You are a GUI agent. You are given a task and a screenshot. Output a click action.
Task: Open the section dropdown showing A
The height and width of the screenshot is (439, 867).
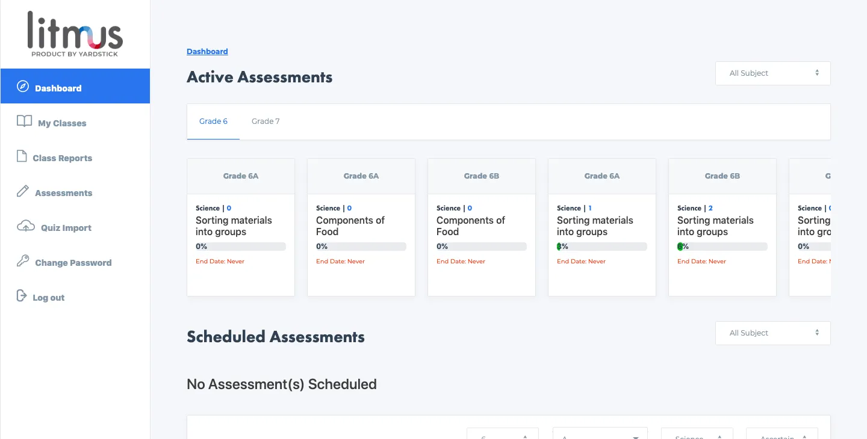600,435
